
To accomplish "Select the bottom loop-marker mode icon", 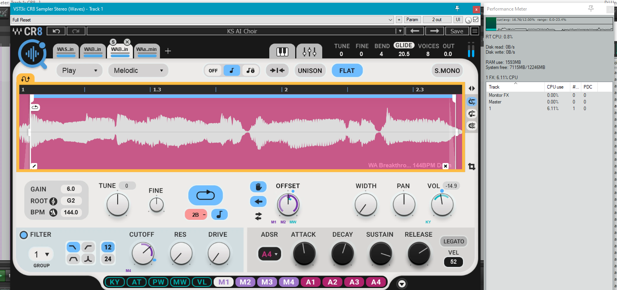I will point(472,126).
